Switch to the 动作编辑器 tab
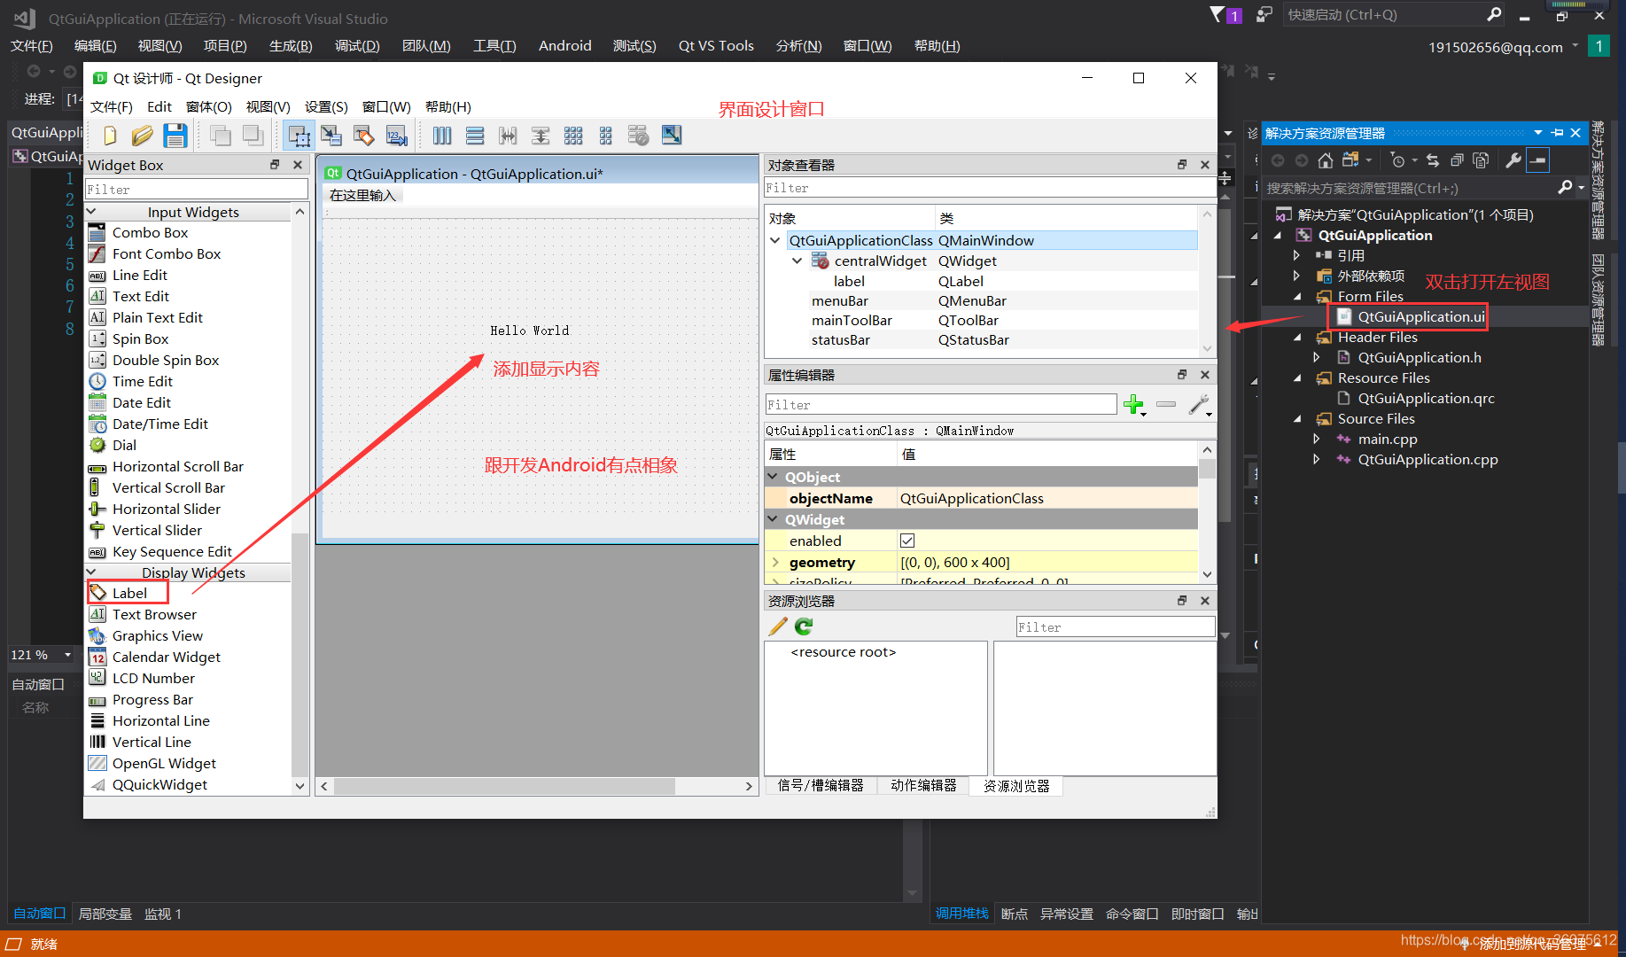This screenshot has height=957, width=1626. tap(922, 785)
